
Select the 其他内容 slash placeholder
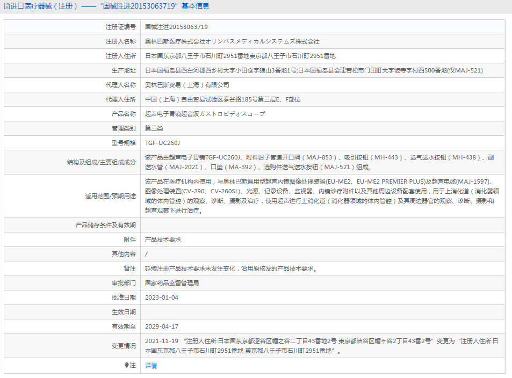(147, 253)
